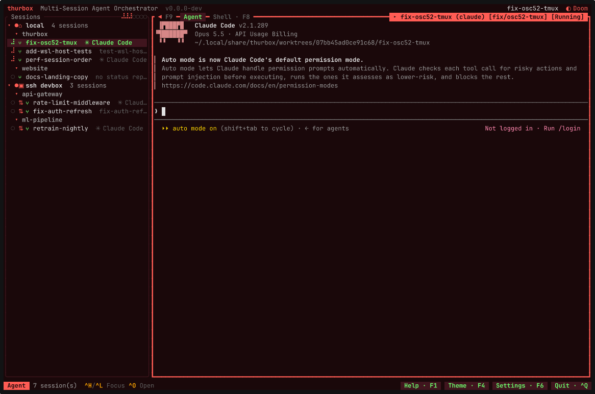Viewport: 595px width, 394px height.
Task: Click the red status dot before ssh devbox
Action: pyautogui.click(x=16, y=86)
